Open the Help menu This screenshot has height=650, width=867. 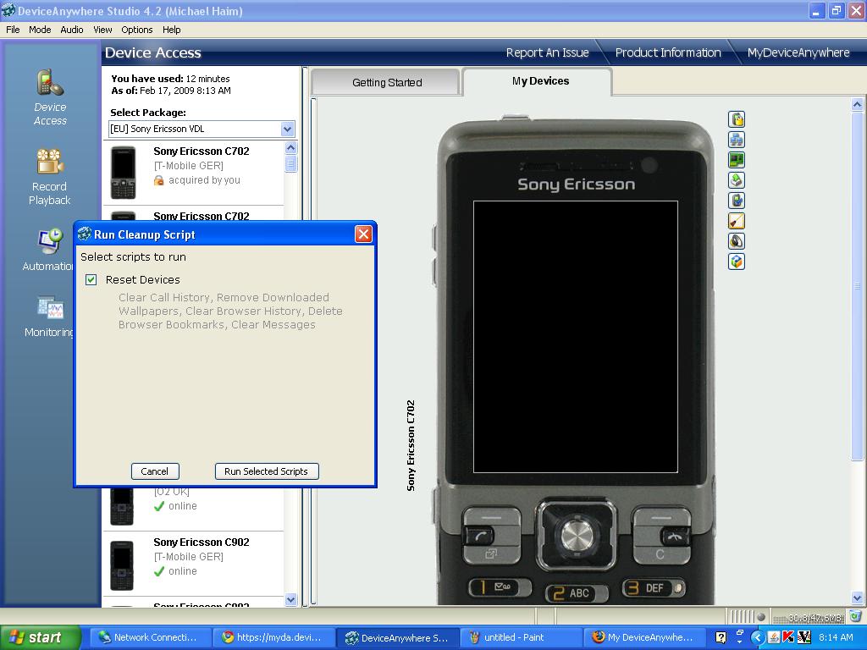(x=171, y=30)
